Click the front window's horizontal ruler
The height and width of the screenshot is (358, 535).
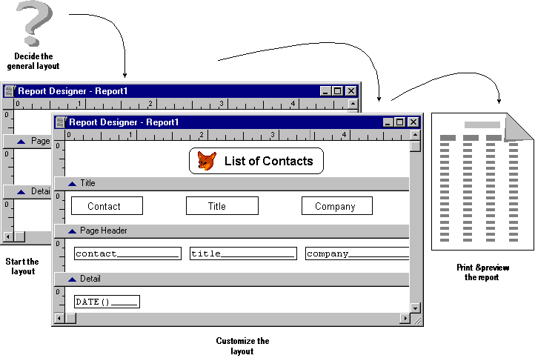point(237,135)
